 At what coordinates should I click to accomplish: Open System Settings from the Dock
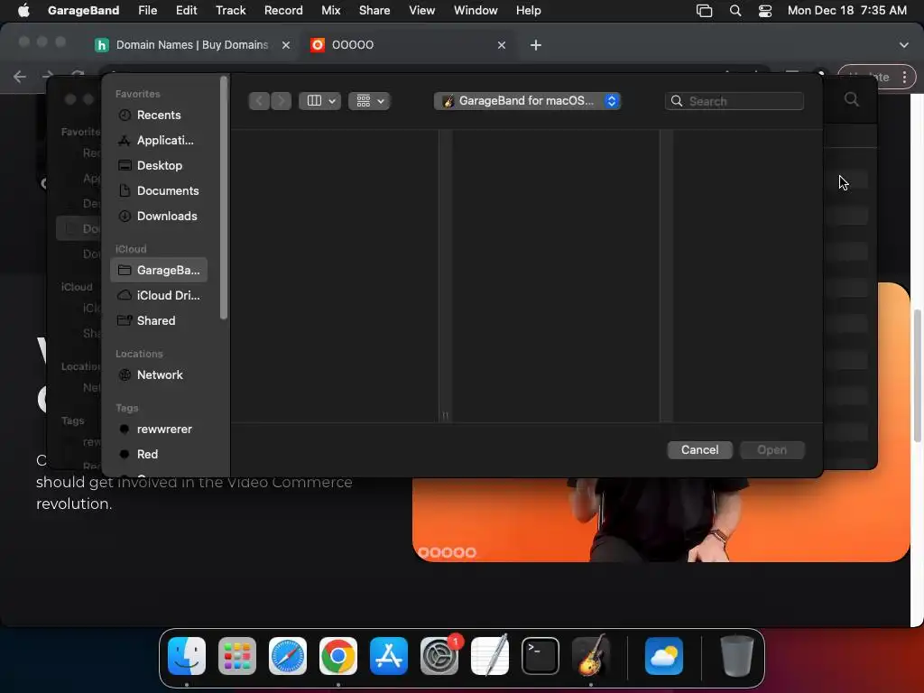[x=439, y=656]
